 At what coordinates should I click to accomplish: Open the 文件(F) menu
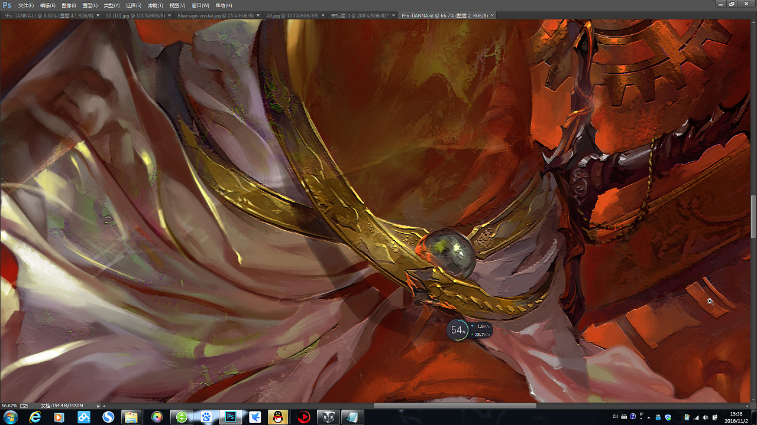[x=26, y=5]
